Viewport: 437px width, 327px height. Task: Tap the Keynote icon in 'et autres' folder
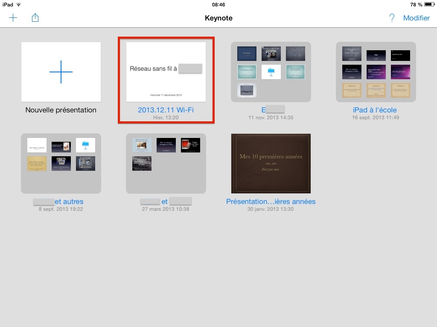[x=85, y=145]
